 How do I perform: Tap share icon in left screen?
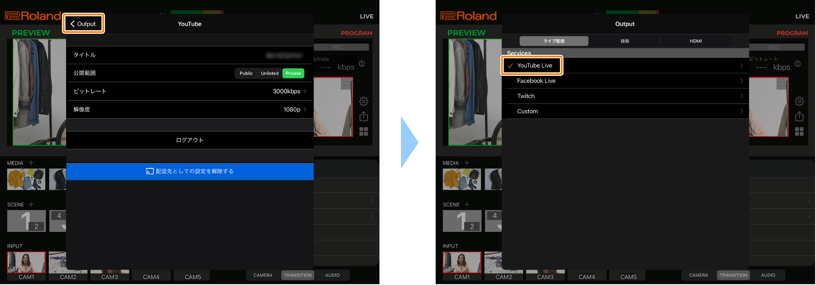(364, 116)
